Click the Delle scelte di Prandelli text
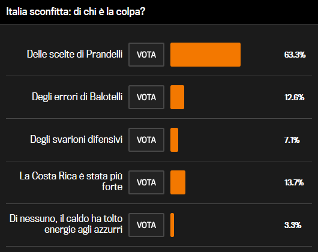The image size is (318, 252). (x=74, y=54)
